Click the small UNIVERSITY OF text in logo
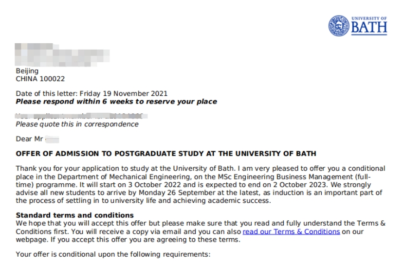This screenshot has width=404, height=264. click(374, 18)
